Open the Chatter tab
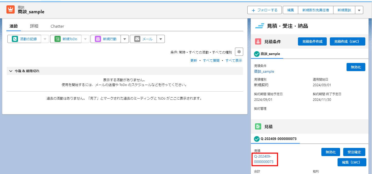The height and width of the screenshot is (174, 372). (57, 26)
